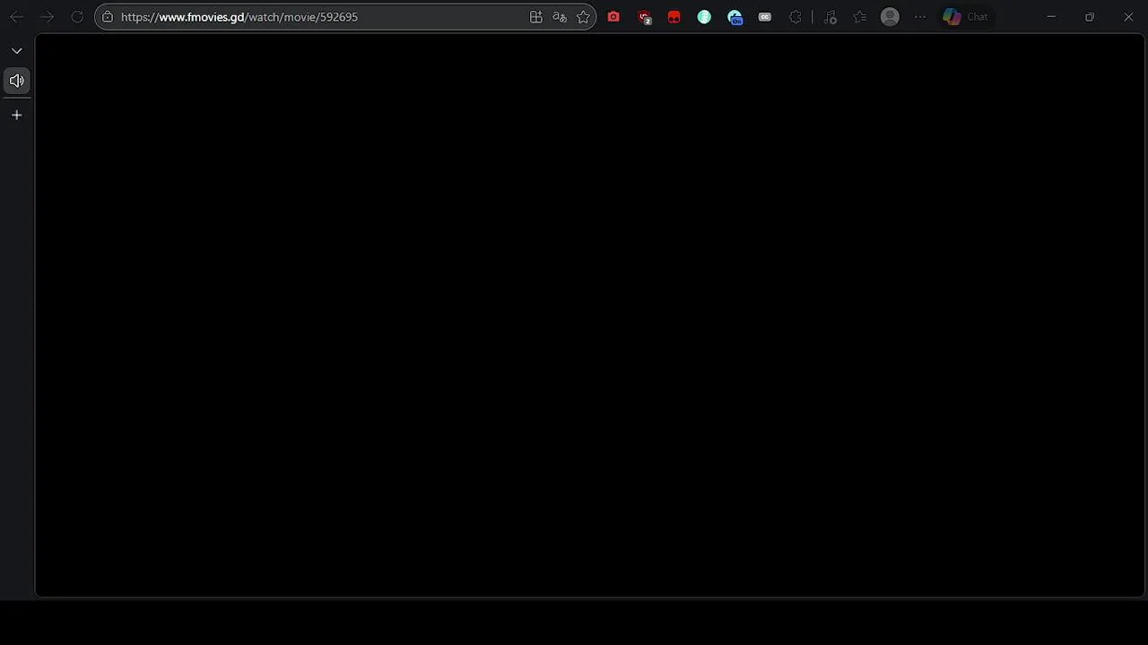Expand the vertical tabs chevron menu

[16, 51]
